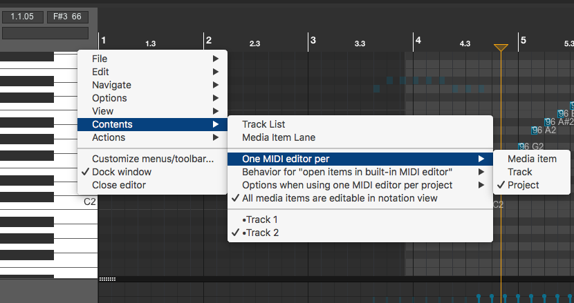
Task: Choose Media Item Lane entry
Action: [x=279, y=137]
